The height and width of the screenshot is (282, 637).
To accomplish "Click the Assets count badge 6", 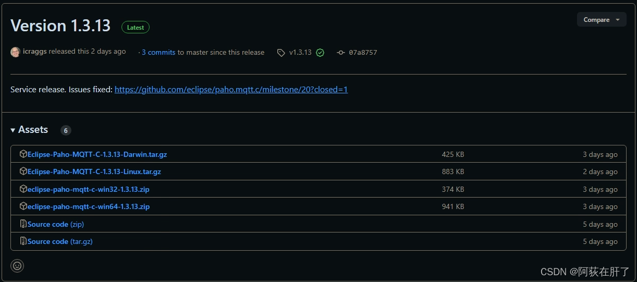I will tap(66, 130).
